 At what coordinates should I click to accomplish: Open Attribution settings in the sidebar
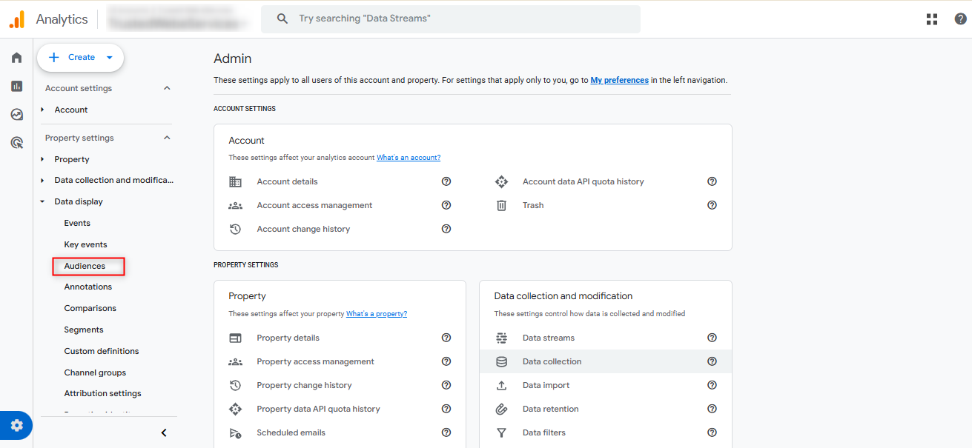tap(103, 393)
